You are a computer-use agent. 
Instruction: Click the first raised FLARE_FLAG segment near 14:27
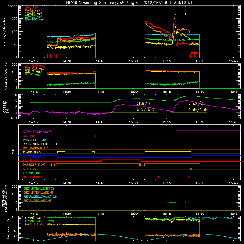coord(61,152)
